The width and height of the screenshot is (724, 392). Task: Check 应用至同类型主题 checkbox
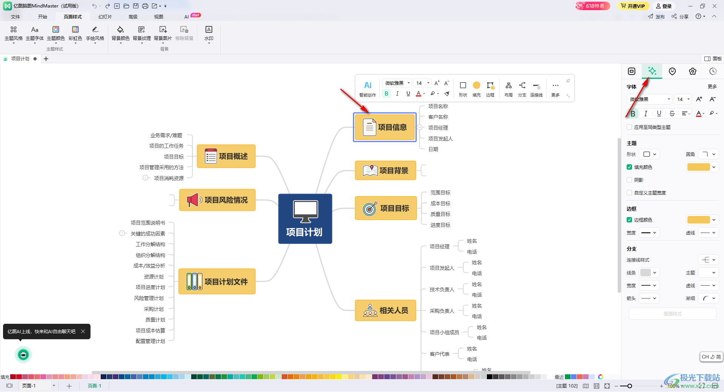pos(629,127)
